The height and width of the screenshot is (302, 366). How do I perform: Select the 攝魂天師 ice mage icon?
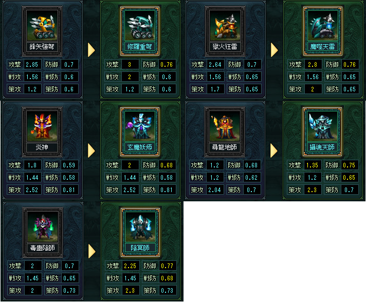pyautogui.click(x=322, y=126)
